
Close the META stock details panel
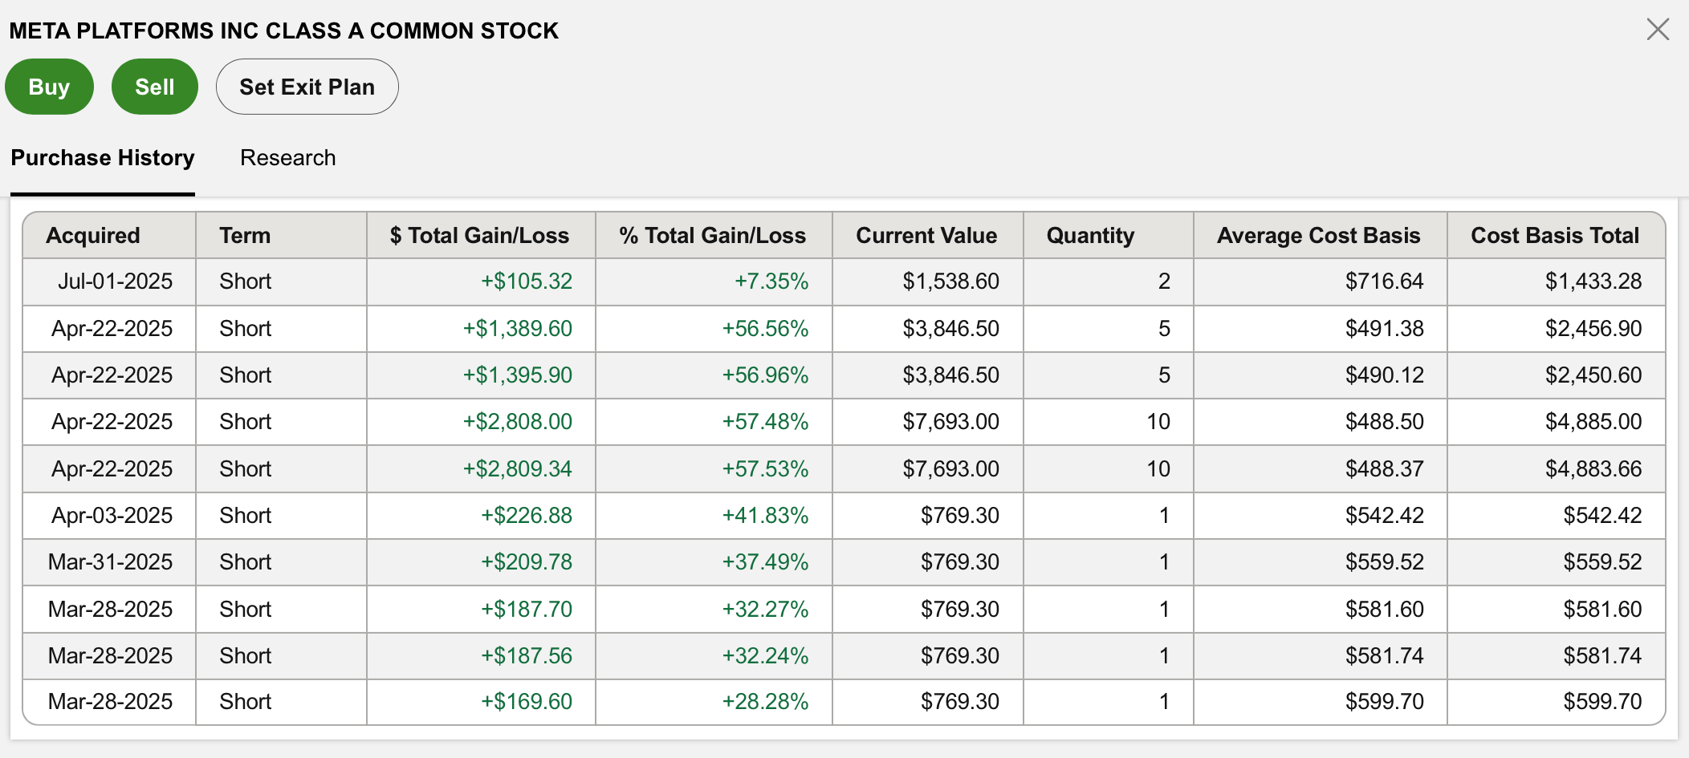point(1657,30)
